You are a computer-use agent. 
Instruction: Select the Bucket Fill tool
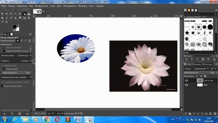click(x=2, y=18)
